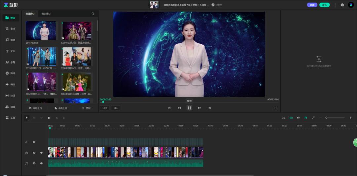Image resolution: width=357 pixels, height=176 pixels.
Task: Click the timeline zoom slider handle
Action: (x=326, y=118)
